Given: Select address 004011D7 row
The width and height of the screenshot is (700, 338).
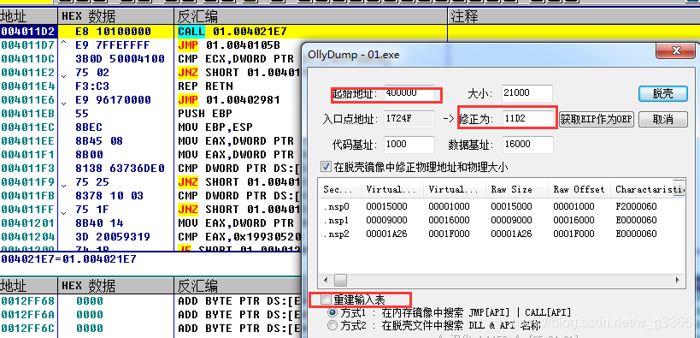Looking at the screenshot, I should click(27, 45).
